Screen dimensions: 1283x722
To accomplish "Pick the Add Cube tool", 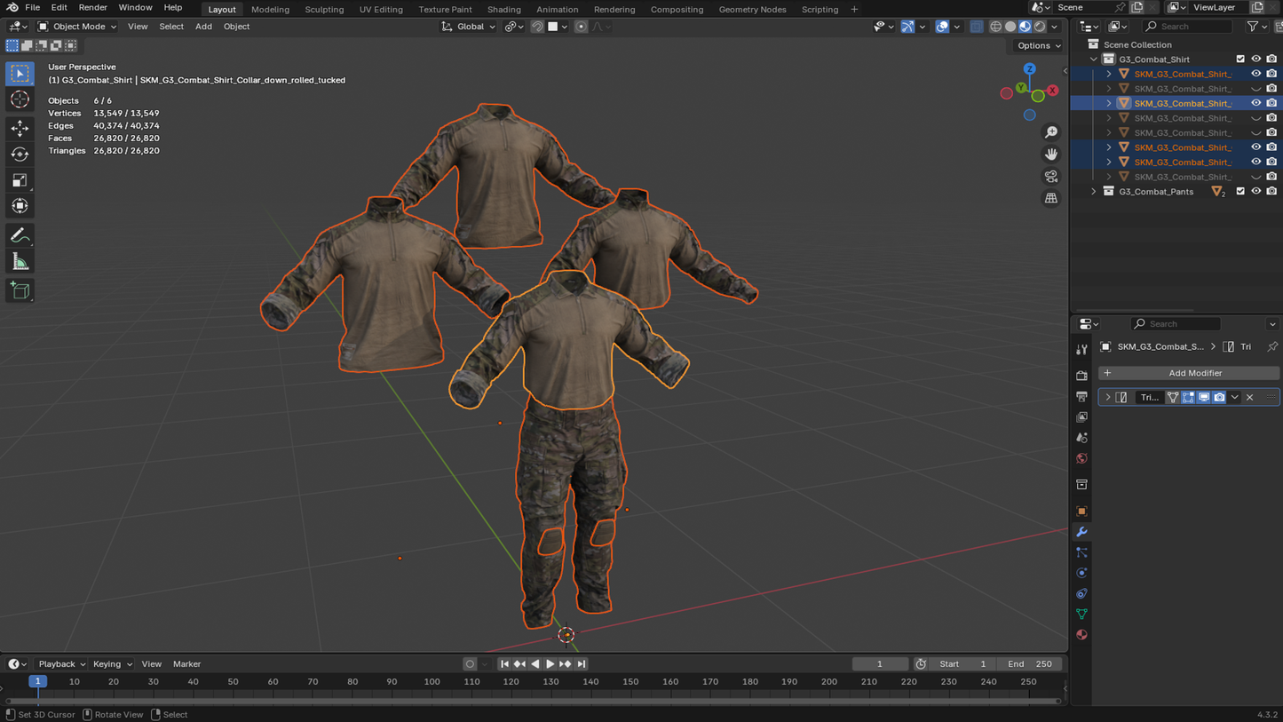I will 20,290.
